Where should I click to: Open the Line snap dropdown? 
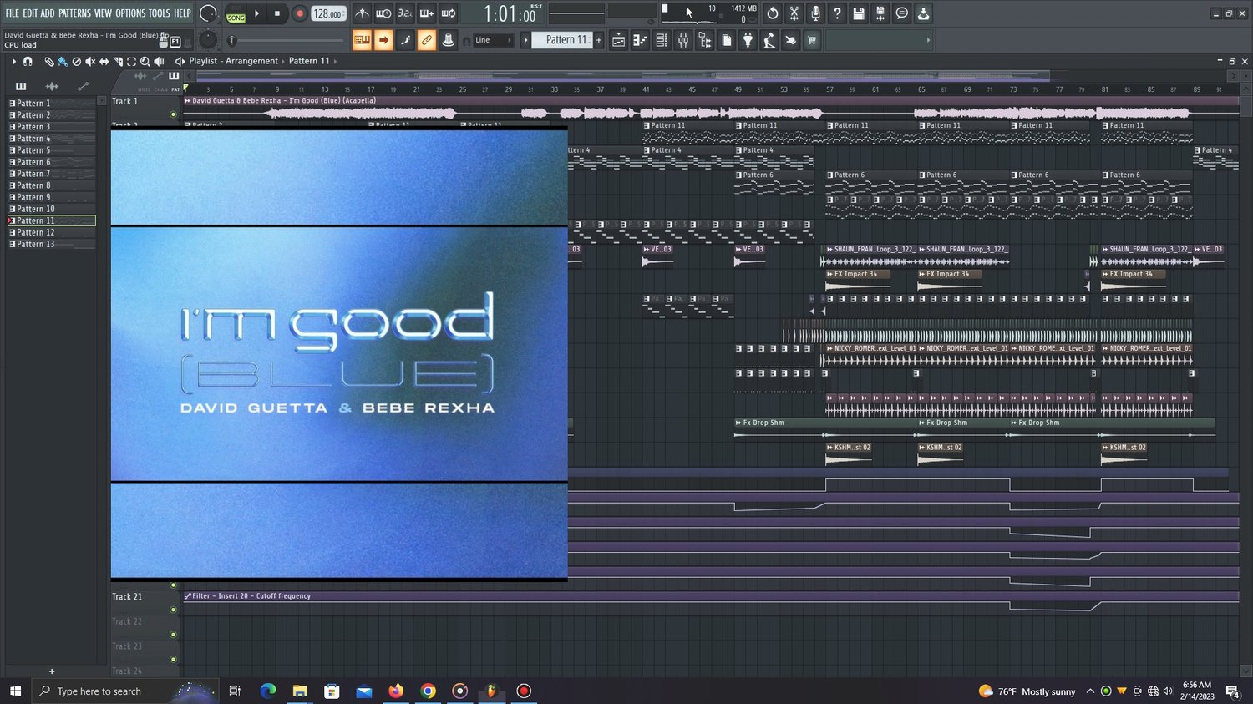coord(494,40)
